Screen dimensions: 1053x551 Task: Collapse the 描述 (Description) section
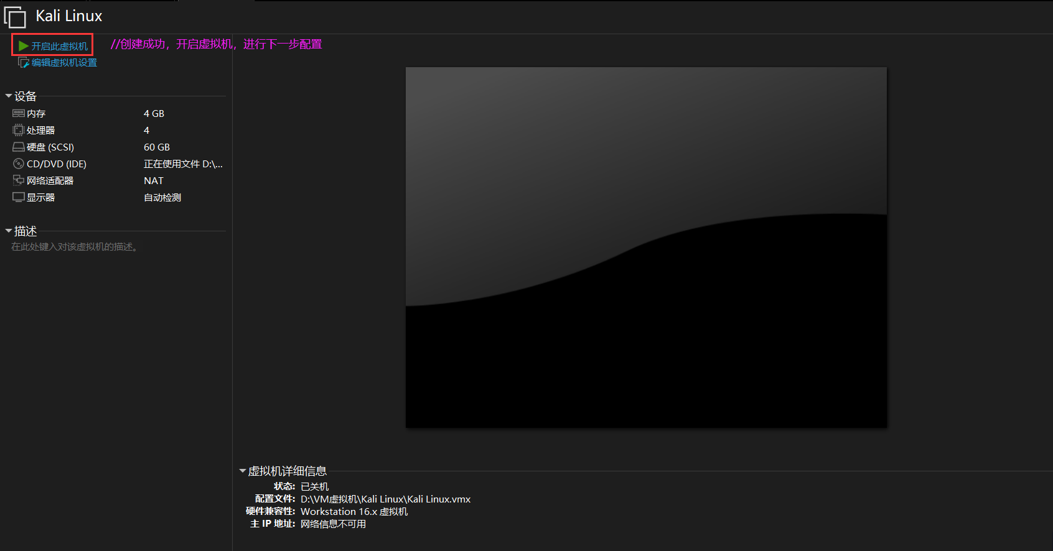9,231
